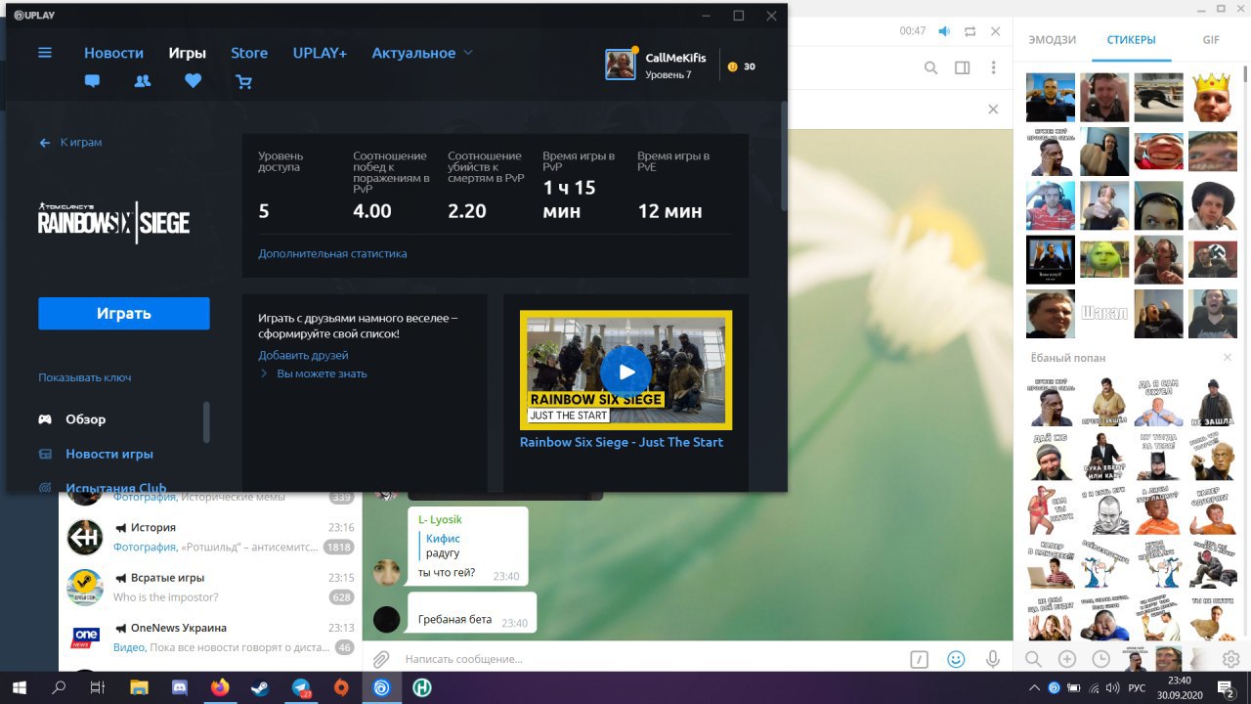Remove the Ёбаный попан sticker set
Image resolution: width=1251 pixels, height=704 pixels.
[1228, 358]
